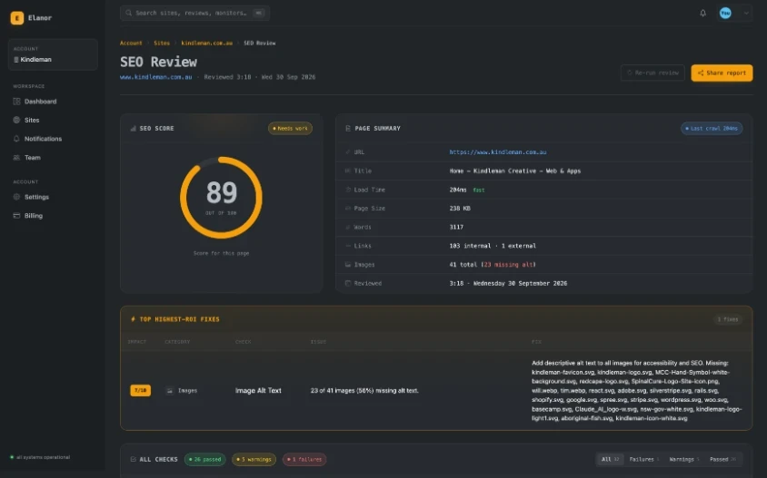
Task: Click the Dashboard grid icon
Action: coord(16,102)
